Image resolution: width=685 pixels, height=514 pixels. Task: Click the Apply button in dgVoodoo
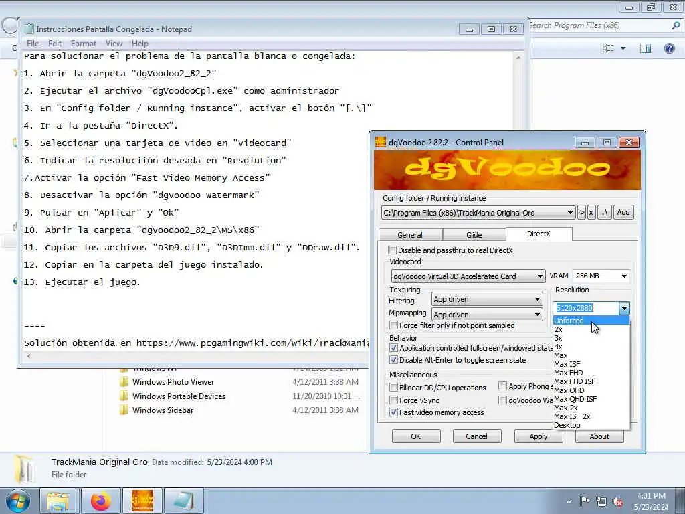539,436
